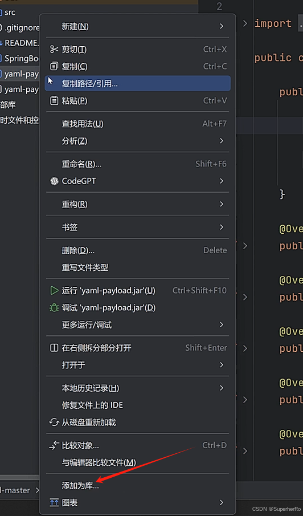The width and height of the screenshot is (303, 516).
Task: Click the master breadcrumb in bottom bar
Action: tap(15, 490)
